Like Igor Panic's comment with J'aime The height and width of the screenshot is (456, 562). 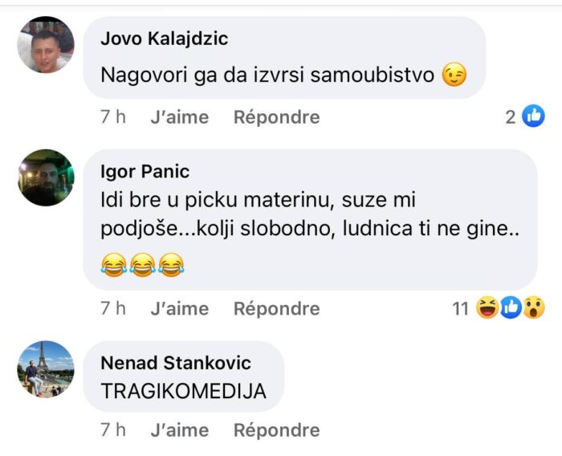(x=179, y=308)
